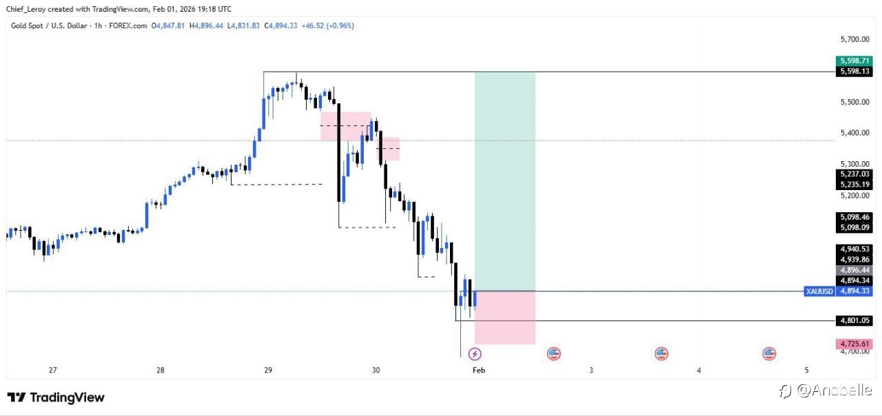Click the purple lightning bolt icon
This screenshot has height=416, width=882.
475,354
